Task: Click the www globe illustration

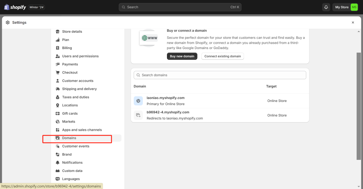Action: pyautogui.click(x=149, y=38)
